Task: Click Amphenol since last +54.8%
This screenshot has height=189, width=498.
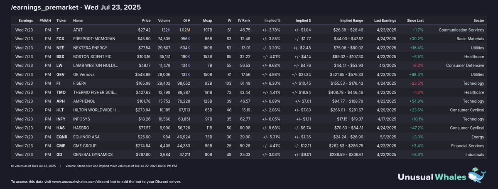Action: click(416, 101)
